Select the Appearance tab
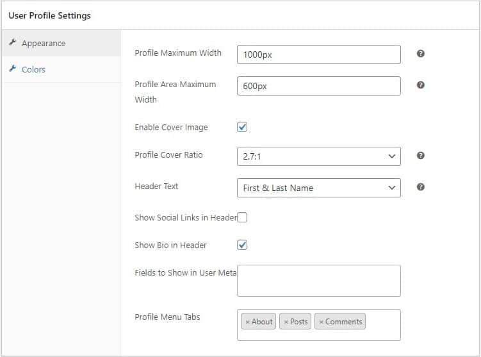Screen dimensions: 481x357 [x=44, y=43]
